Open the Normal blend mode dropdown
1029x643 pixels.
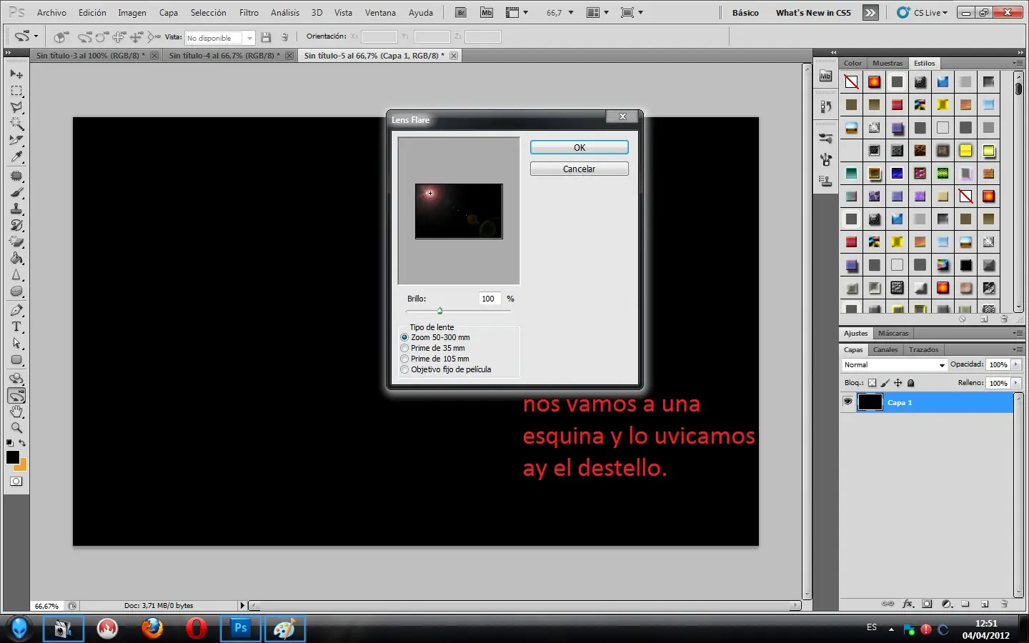coord(895,365)
